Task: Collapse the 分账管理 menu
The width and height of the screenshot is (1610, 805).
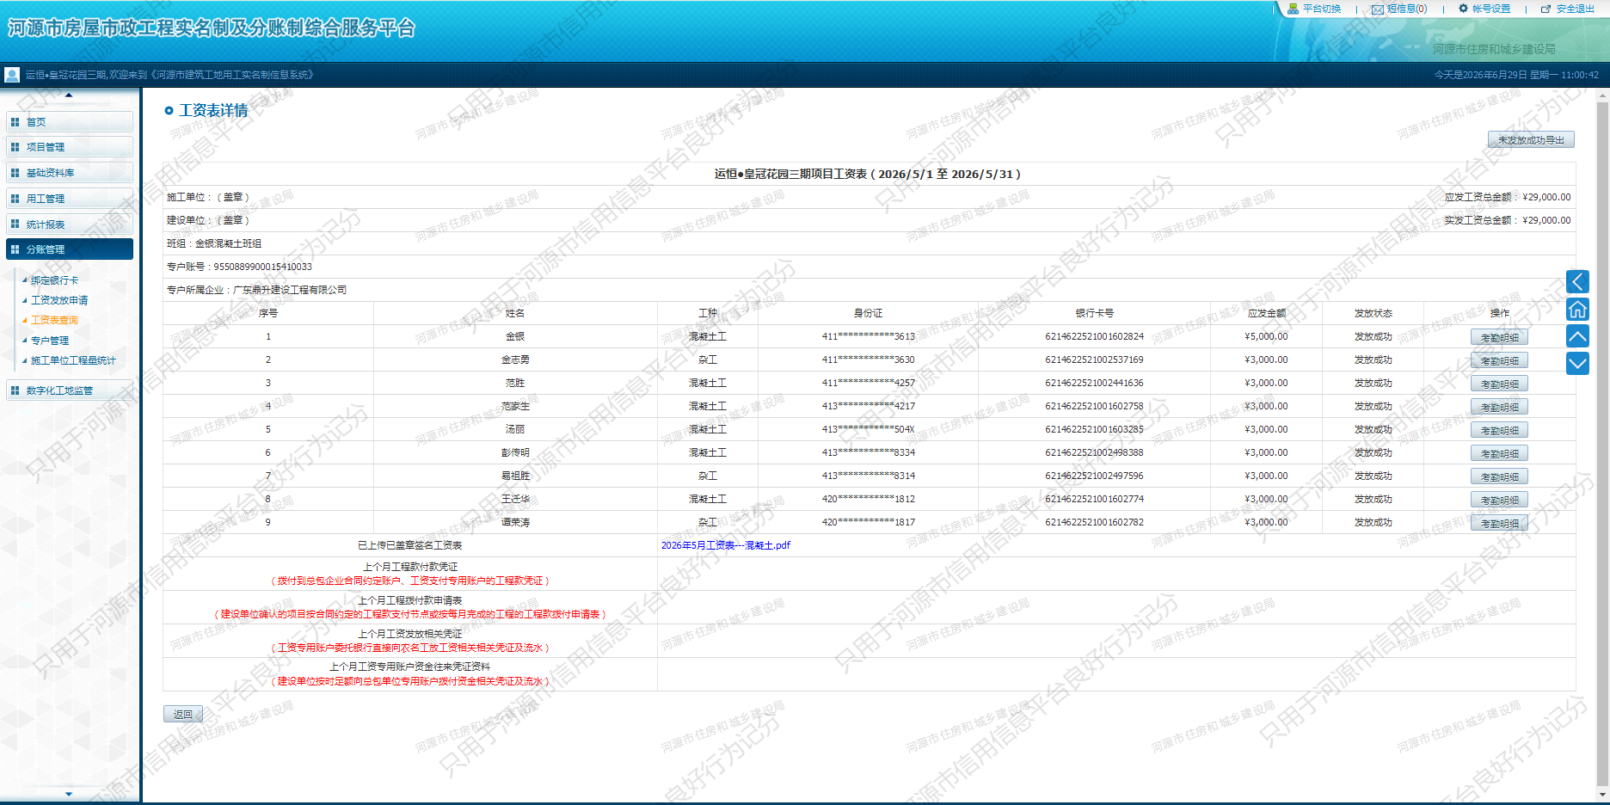Action: point(70,249)
